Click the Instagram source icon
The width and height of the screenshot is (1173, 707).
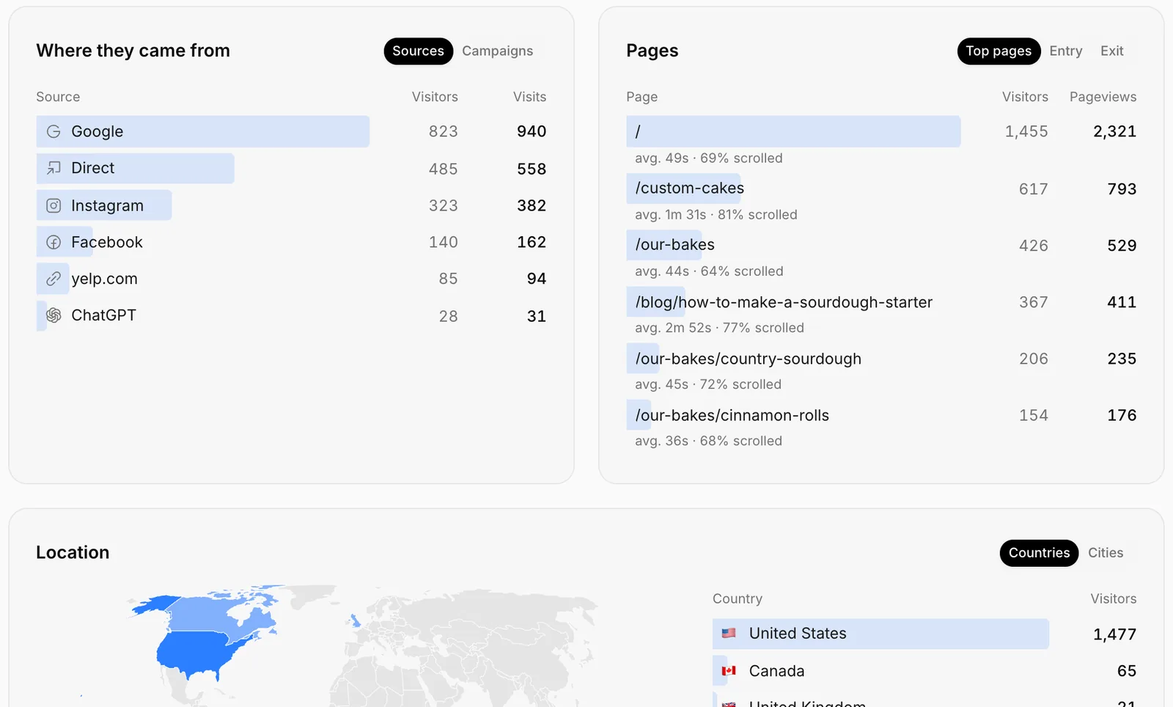pos(54,205)
